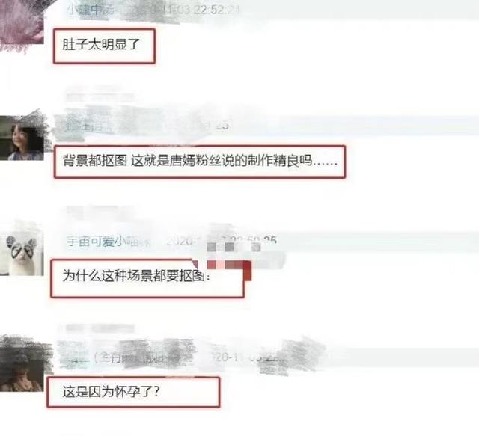This screenshot has width=479, height=436.
Task: Click the avatar of the dark-haired girl
Action: coord(22,138)
